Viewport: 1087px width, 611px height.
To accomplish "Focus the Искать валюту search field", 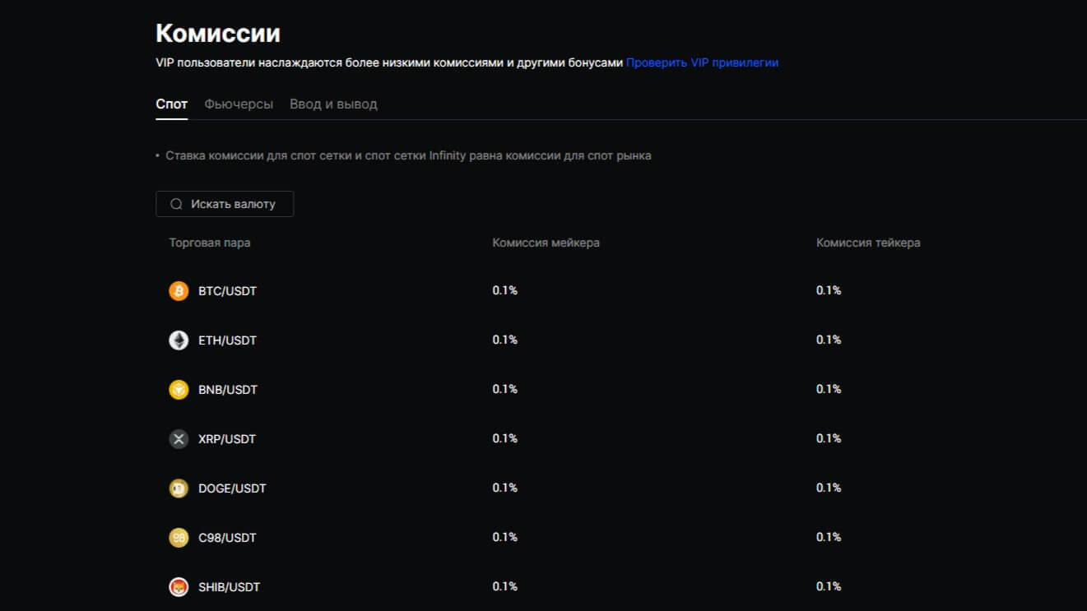I will click(x=233, y=204).
